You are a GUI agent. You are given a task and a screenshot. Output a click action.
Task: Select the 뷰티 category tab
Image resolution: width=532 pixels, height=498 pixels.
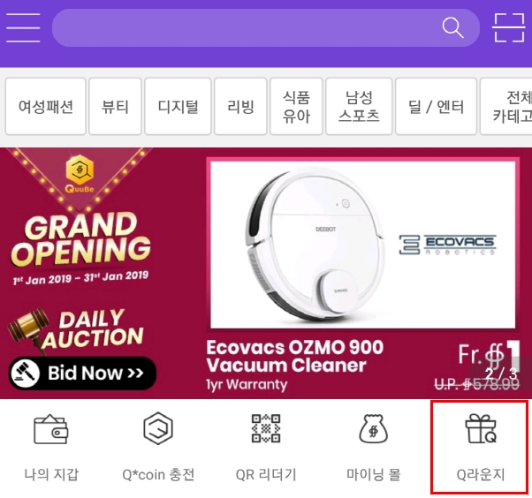pyautogui.click(x=115, y=107)
